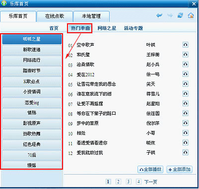Go to page 3 in pagination
This screenshot has height=189, width=199.
pyautogui.click(x=128, y=182)
